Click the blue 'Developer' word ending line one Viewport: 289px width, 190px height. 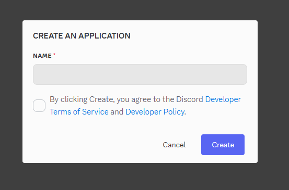point(223,99)
